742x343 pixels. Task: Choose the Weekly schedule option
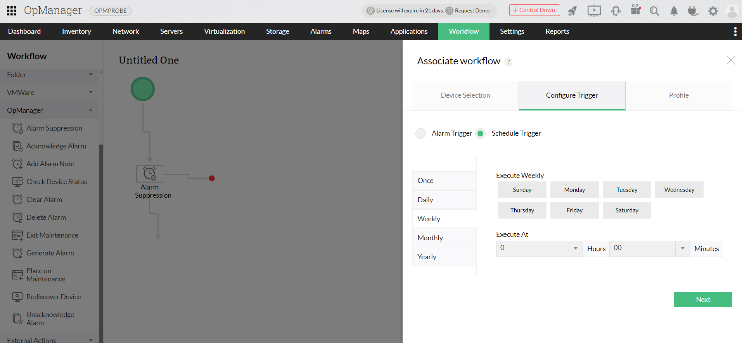coord(444,219)
